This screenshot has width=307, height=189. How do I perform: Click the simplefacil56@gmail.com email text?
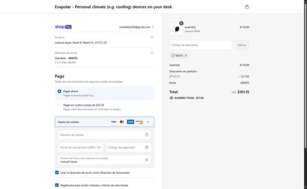[135, 27]
